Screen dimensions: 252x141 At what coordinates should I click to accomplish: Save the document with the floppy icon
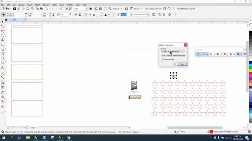[14, 9]
